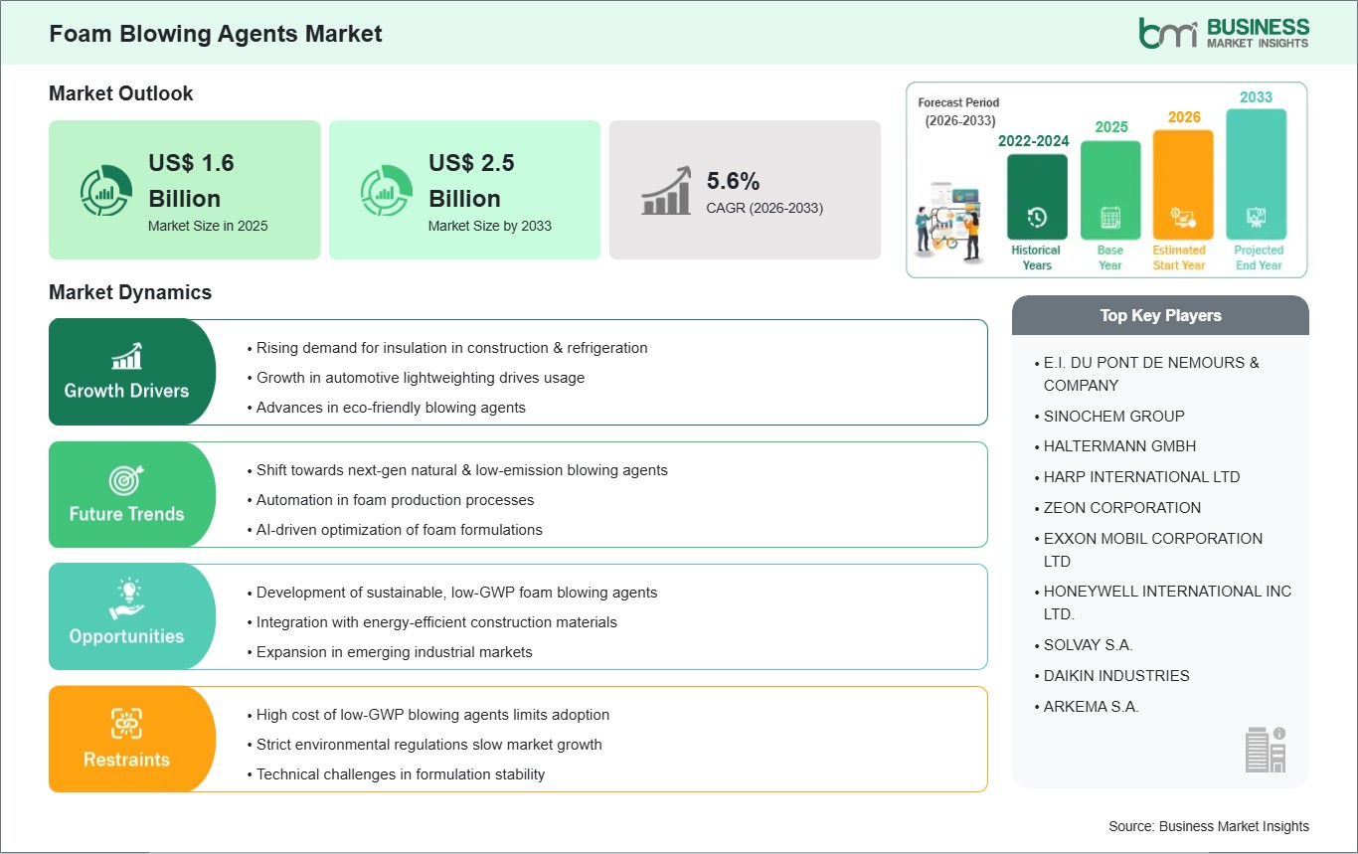
Task: Open the Business Market Insights logo
Action: pyautogui.click(x=1225, y=31)
